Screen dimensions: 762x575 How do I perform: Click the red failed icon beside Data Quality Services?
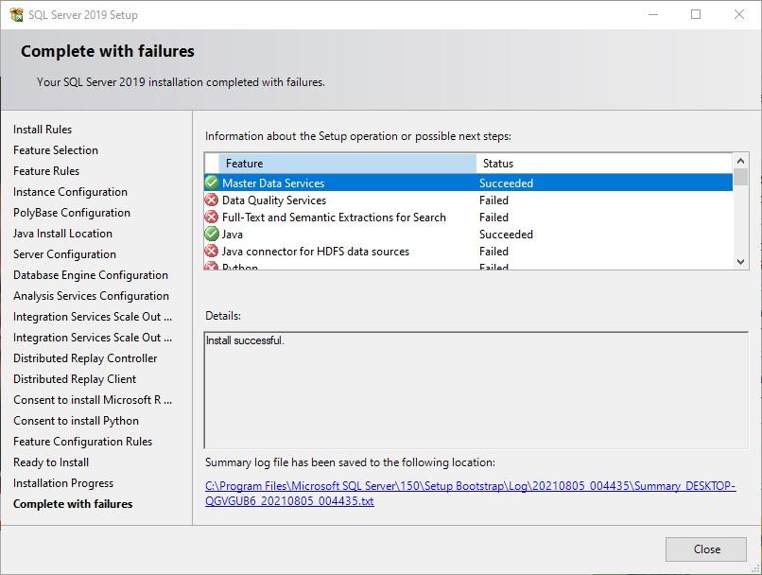[212, 200]
